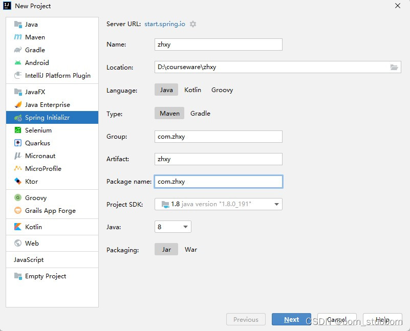Click the IntelliJ logo in title bar
Viewport: 410px width, 331px height.
7,6
